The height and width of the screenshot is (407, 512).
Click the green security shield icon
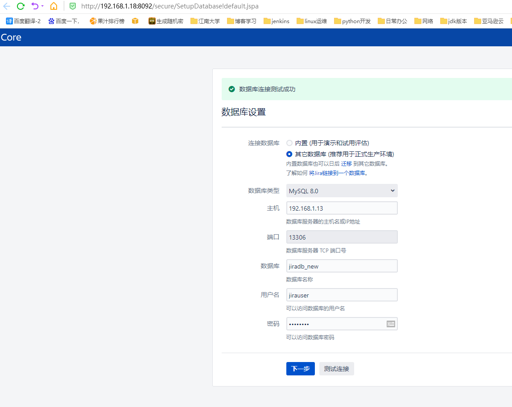(73, 6)
